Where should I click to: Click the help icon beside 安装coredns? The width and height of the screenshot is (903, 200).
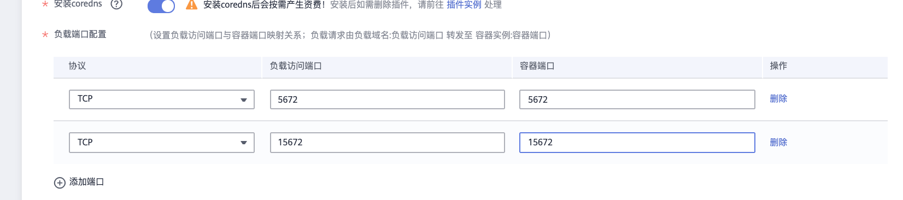pyautogui.click(x=116, y=4)
